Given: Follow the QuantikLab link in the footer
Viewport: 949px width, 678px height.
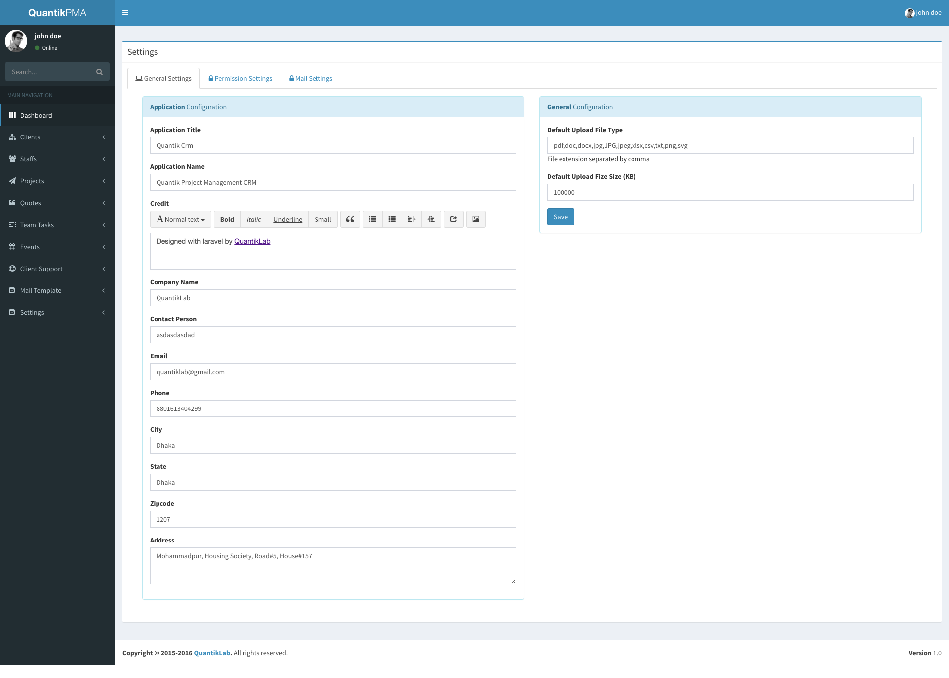Looking at the screenshot, I should (212, 653).
